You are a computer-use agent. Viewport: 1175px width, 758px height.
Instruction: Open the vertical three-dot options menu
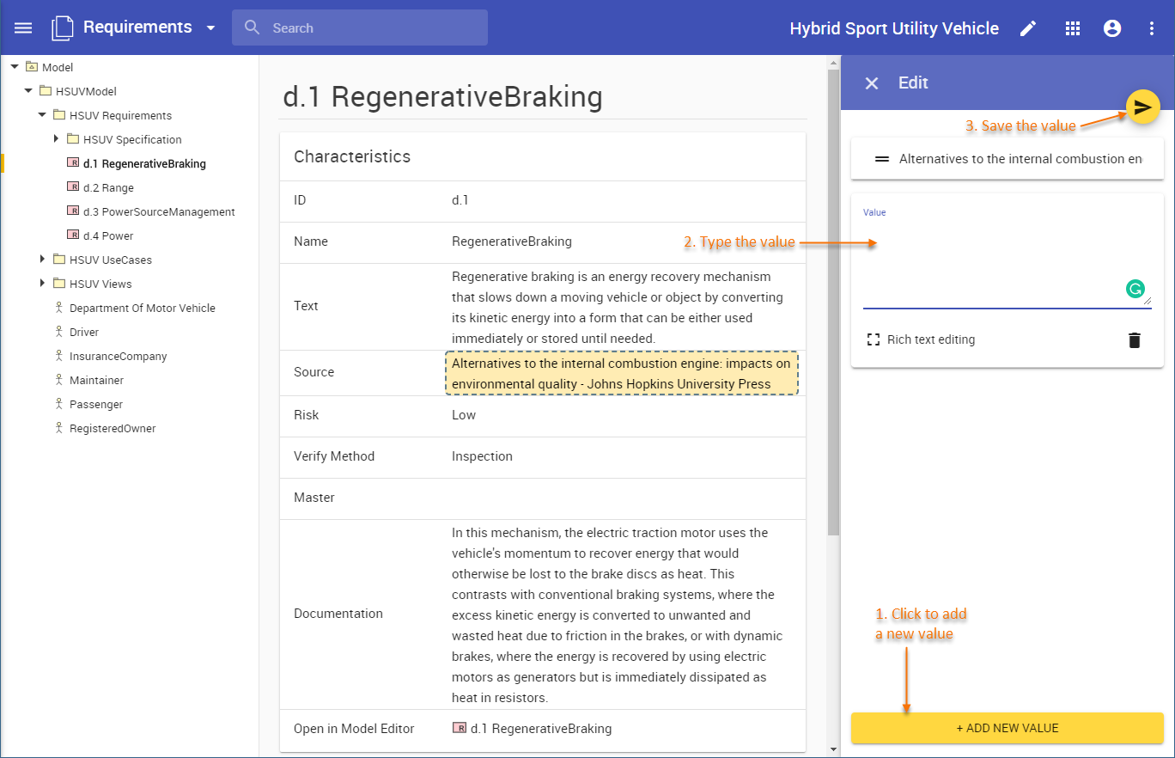[1152, 28]
